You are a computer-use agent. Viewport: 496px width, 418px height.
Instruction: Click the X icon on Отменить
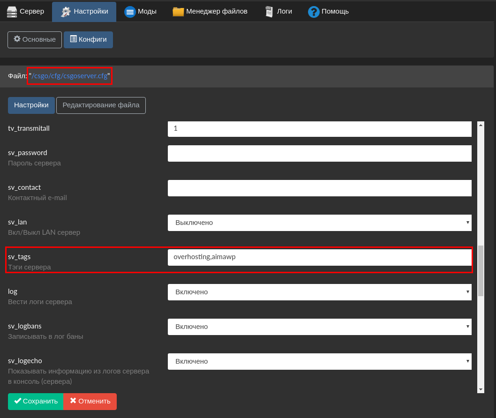pyautogui.click(x=73, y=401)
